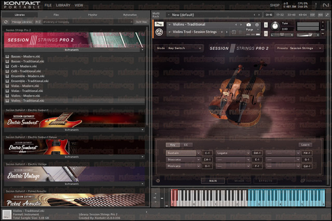Toggle AUX sends panel
332x221 pixels.
tap(321, 15)
